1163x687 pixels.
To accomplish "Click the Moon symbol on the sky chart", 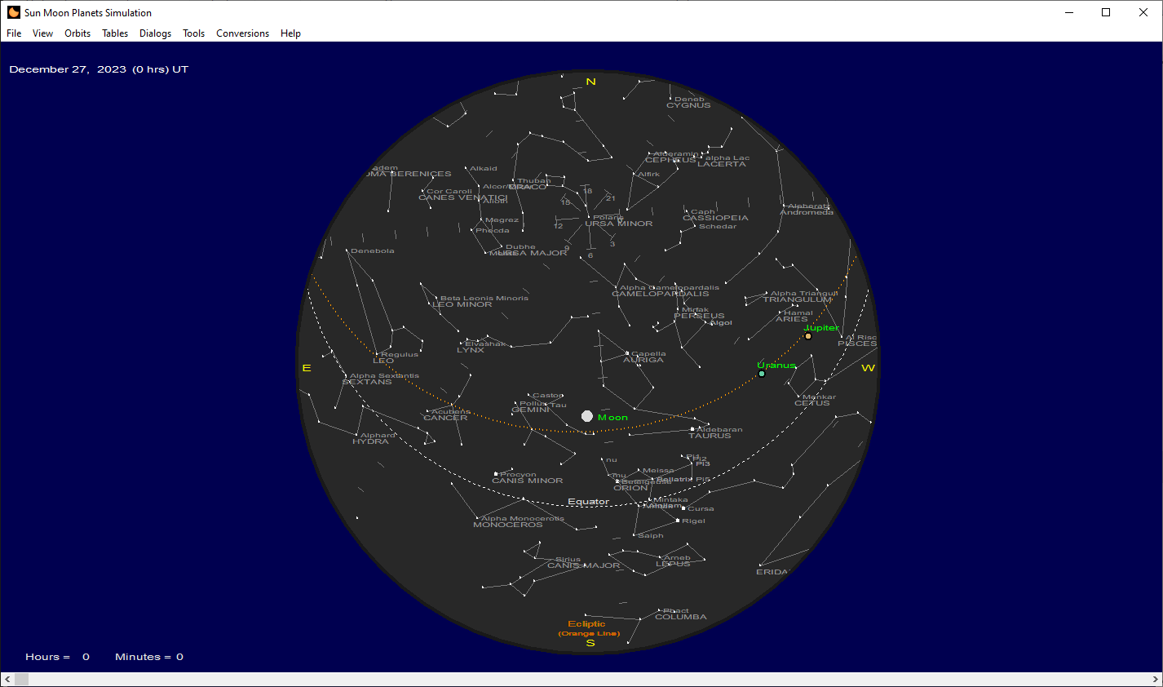I will pyautogui.click(x=587, y=415).
